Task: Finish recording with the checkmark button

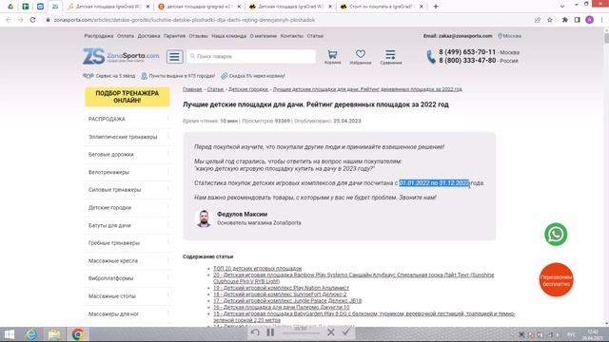Action: click(346, 332)
